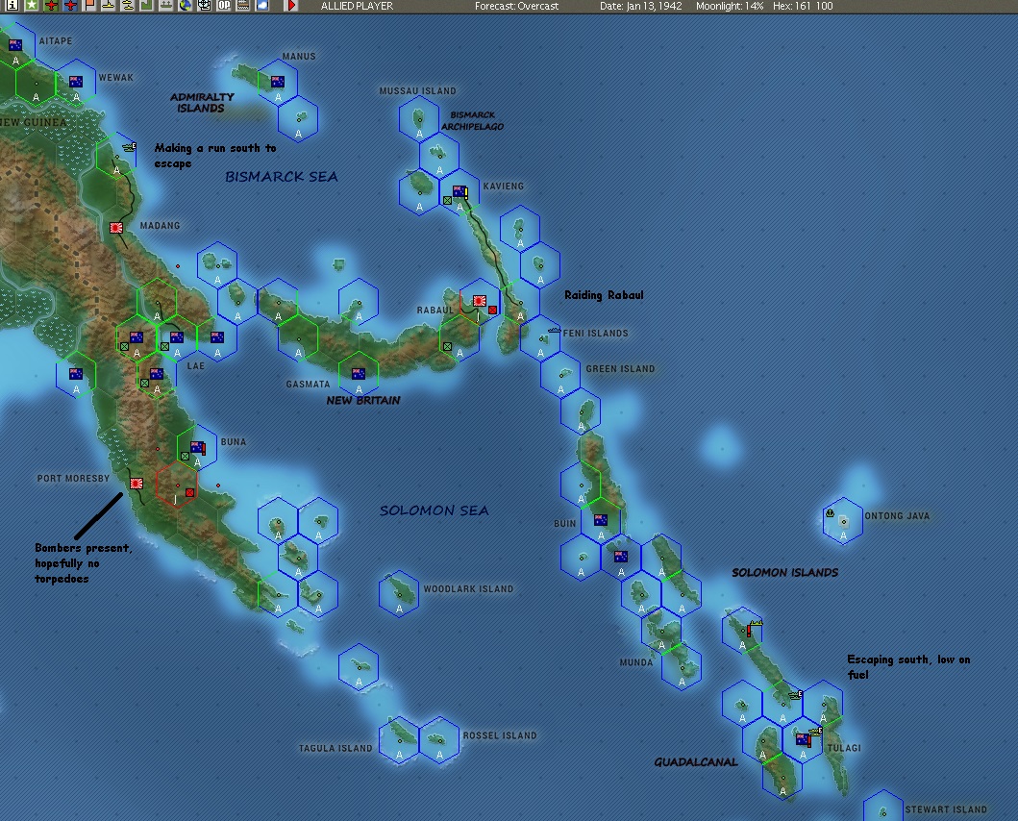Image resolution: width=1018 pixels, height=821 pixels.
Task: Open the two ships toolbar icon
Action: pyautogui.click(x=128, y=5)
